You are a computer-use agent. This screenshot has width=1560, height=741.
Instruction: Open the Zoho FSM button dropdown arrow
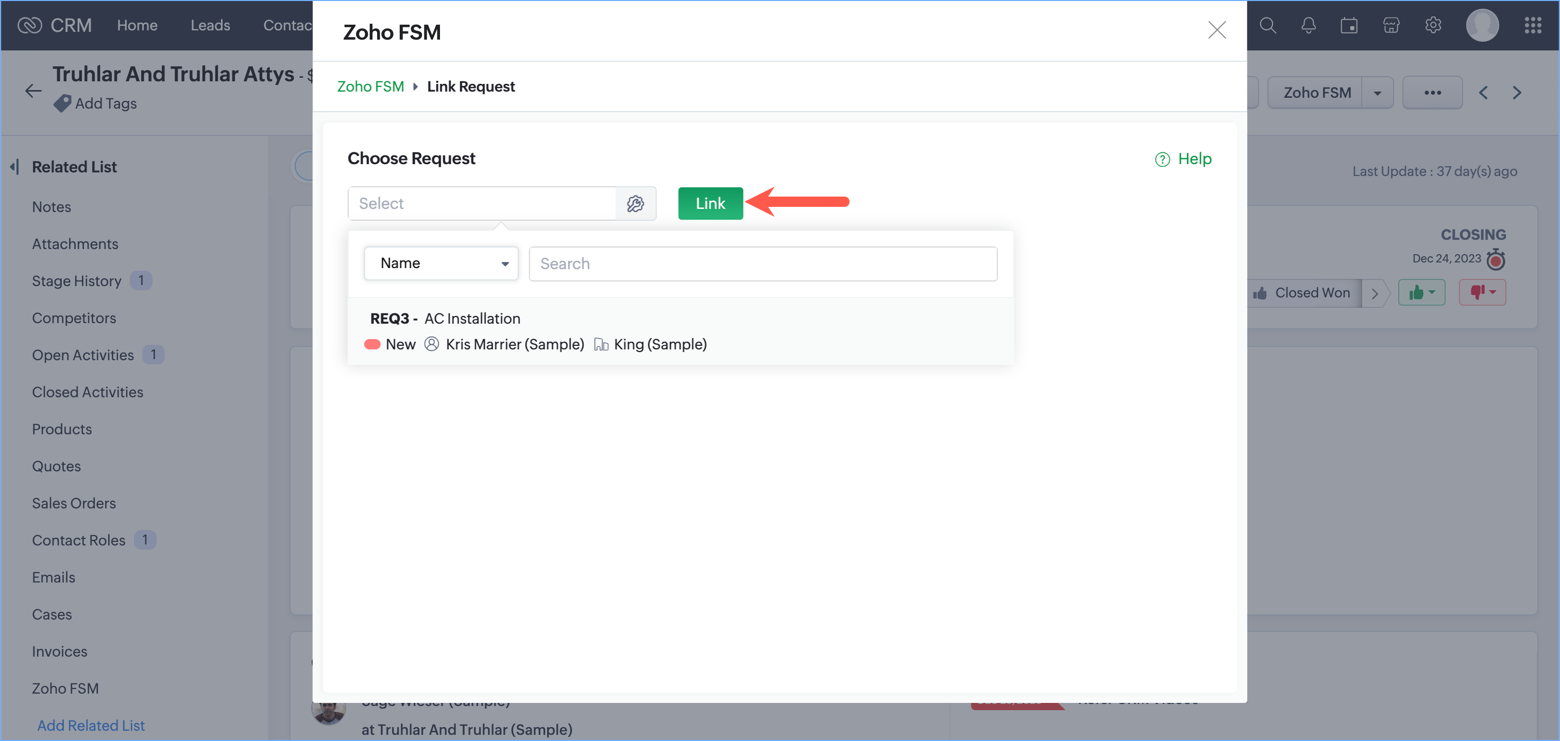[1377, 93]
